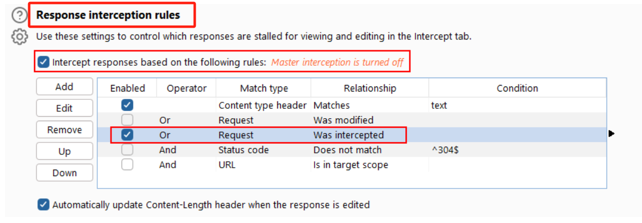The image size is (642, 223).
Task: Open the help question mark icon
Action: 19,16
